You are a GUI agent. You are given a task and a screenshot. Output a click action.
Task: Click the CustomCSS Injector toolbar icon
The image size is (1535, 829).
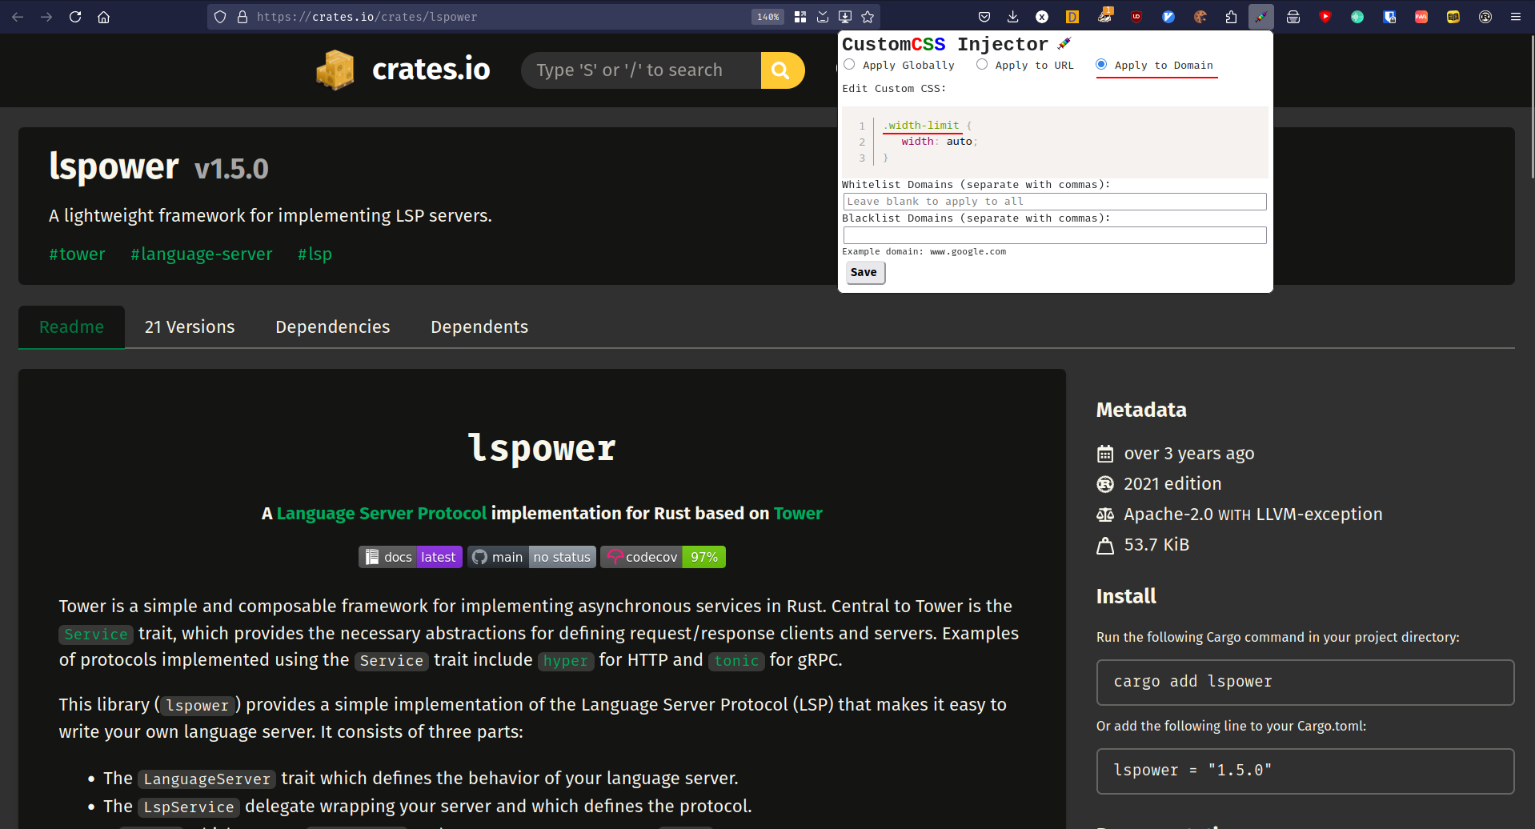click(1260, 17)
